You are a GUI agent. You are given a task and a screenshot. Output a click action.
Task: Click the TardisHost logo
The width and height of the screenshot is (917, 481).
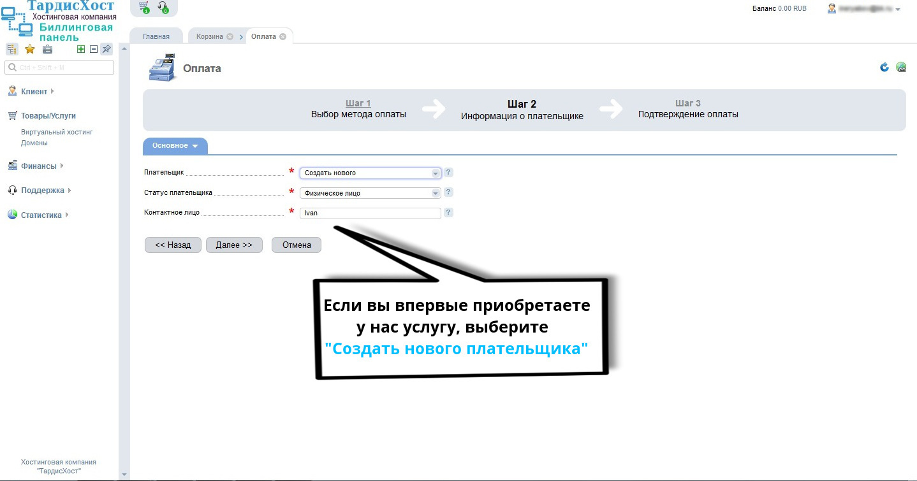[59, 21]
